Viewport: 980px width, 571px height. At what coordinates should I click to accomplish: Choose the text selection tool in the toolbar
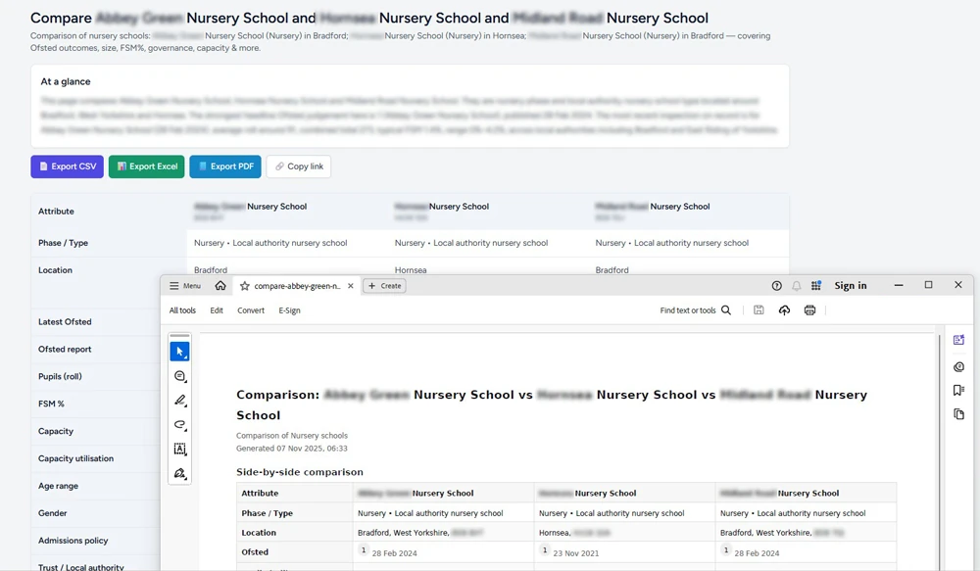179,449
